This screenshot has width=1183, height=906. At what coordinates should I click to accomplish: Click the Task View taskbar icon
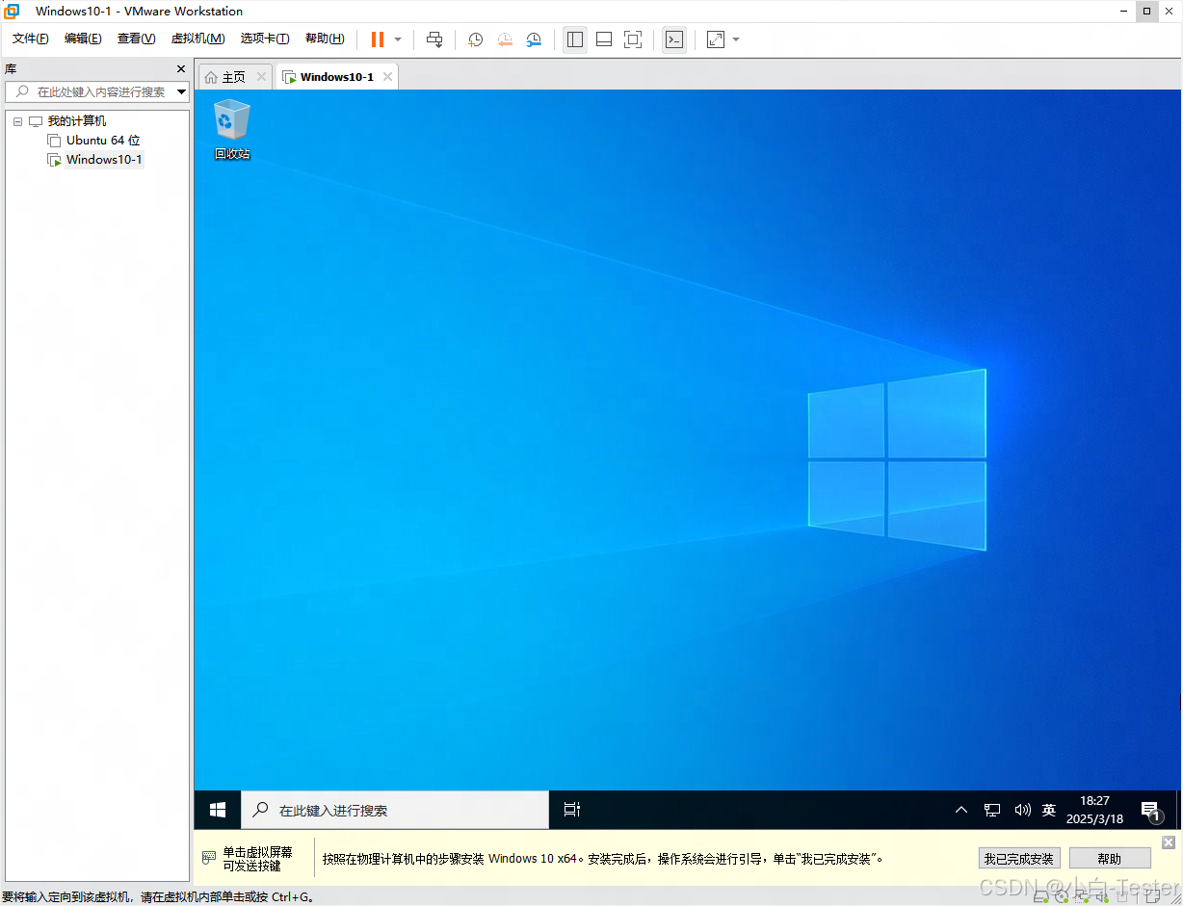point(572,810)
